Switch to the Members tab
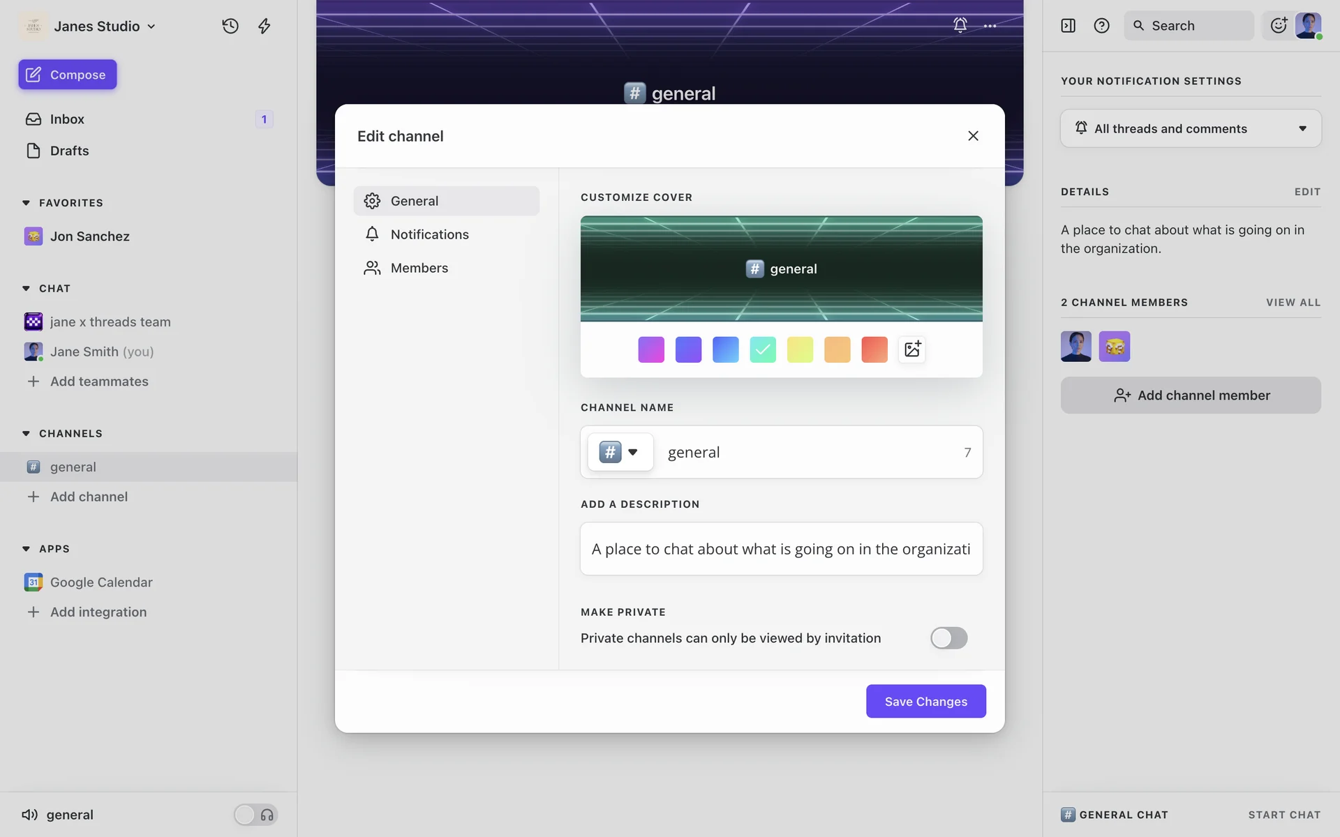1340x837 pixels. tap(419, 268)
